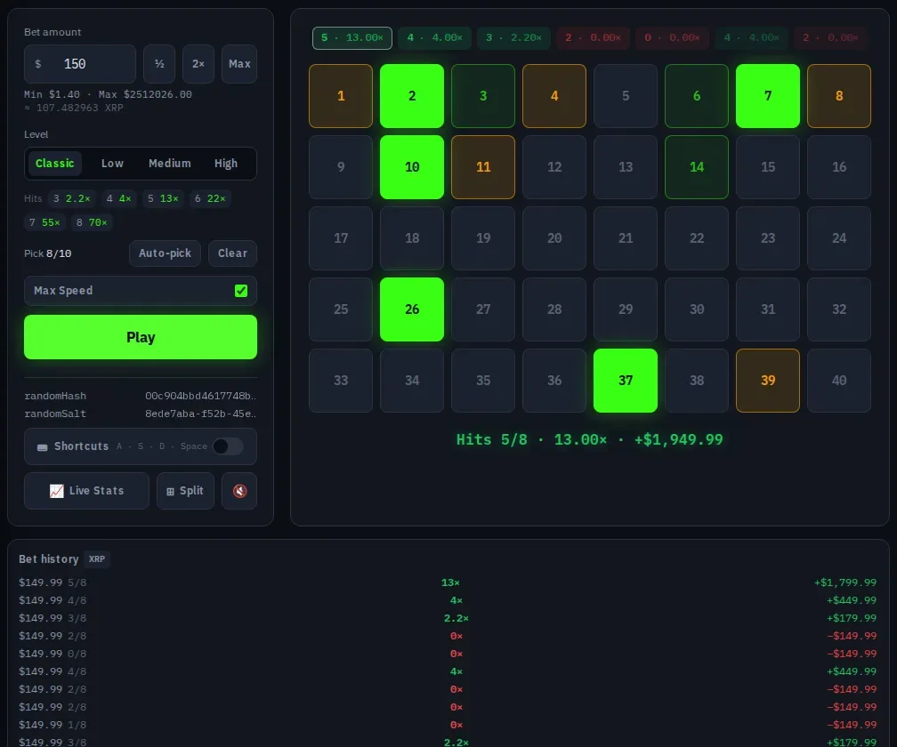
Task: Switch to Medium level
Action: point(170,164)
